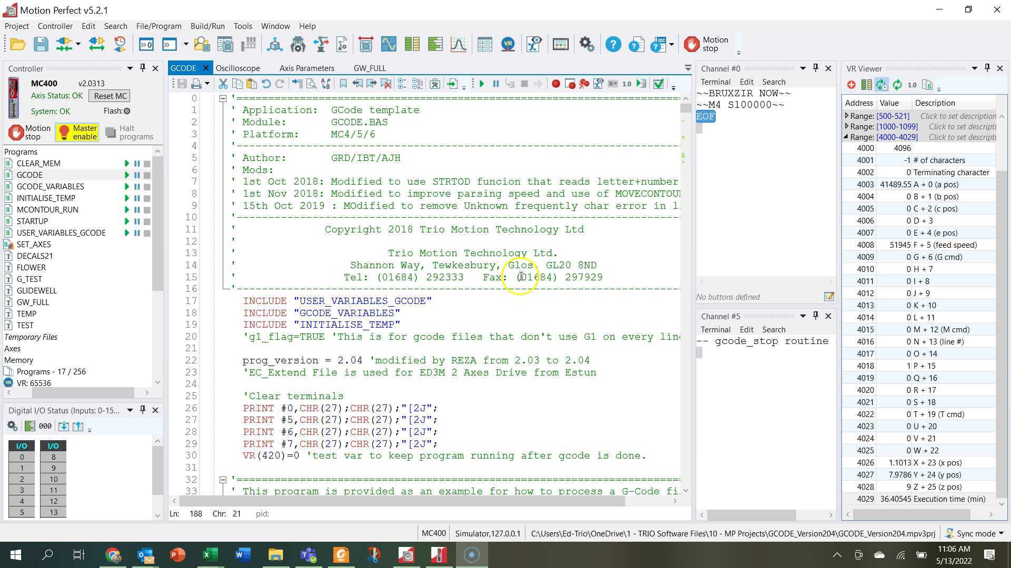The height and width of the screenshot is (568, 1011).
Task: Open terminal channel 0 icon
Action: (x=146, y=44)
